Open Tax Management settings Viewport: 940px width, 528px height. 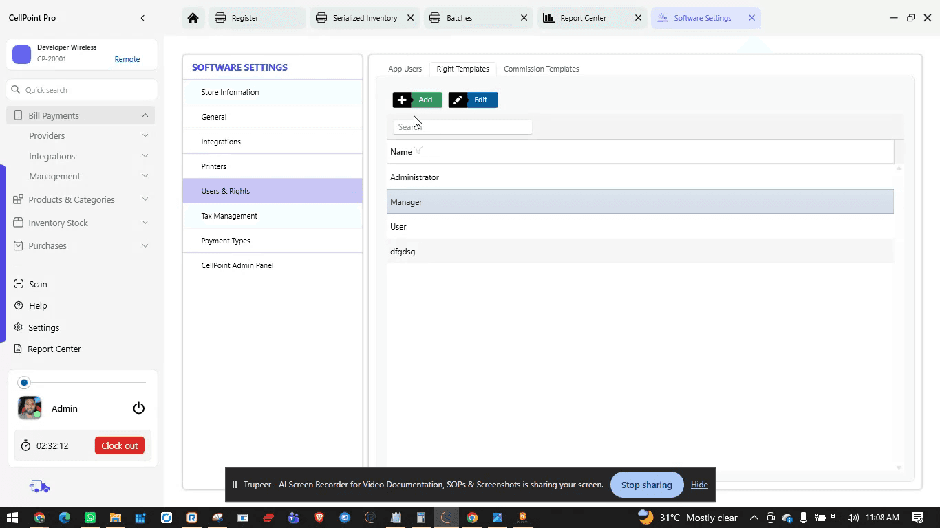273,216
